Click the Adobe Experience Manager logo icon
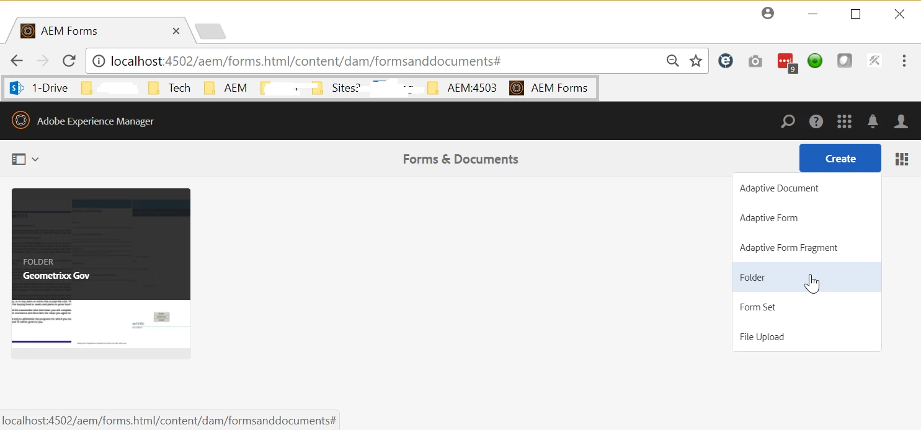Screen dimensions: 921x430 [x=20, y=120]
